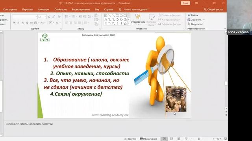Select the down arrow shape
Image resolution: width=252 pixels, height=141 pixels.
click(x=121, y=20)
